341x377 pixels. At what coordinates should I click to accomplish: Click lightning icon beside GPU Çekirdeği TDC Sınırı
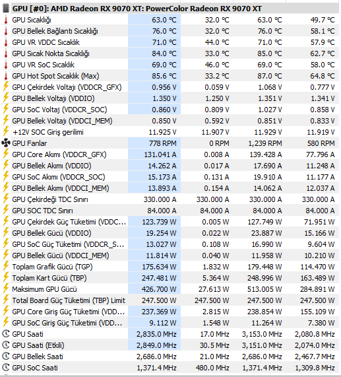[x=6, y=199]
